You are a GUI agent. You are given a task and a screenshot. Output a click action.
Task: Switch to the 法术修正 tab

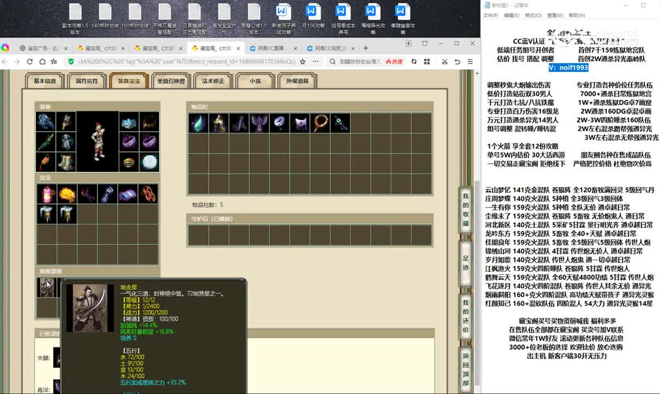[213, 82]
